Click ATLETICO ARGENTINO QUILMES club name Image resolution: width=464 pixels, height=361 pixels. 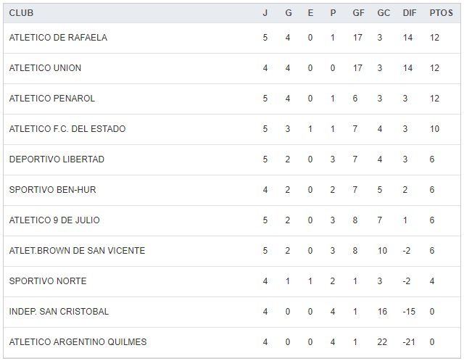pos(78,342)
